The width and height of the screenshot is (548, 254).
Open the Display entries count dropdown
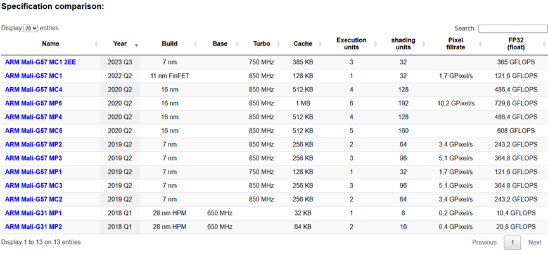pos(30,28)
